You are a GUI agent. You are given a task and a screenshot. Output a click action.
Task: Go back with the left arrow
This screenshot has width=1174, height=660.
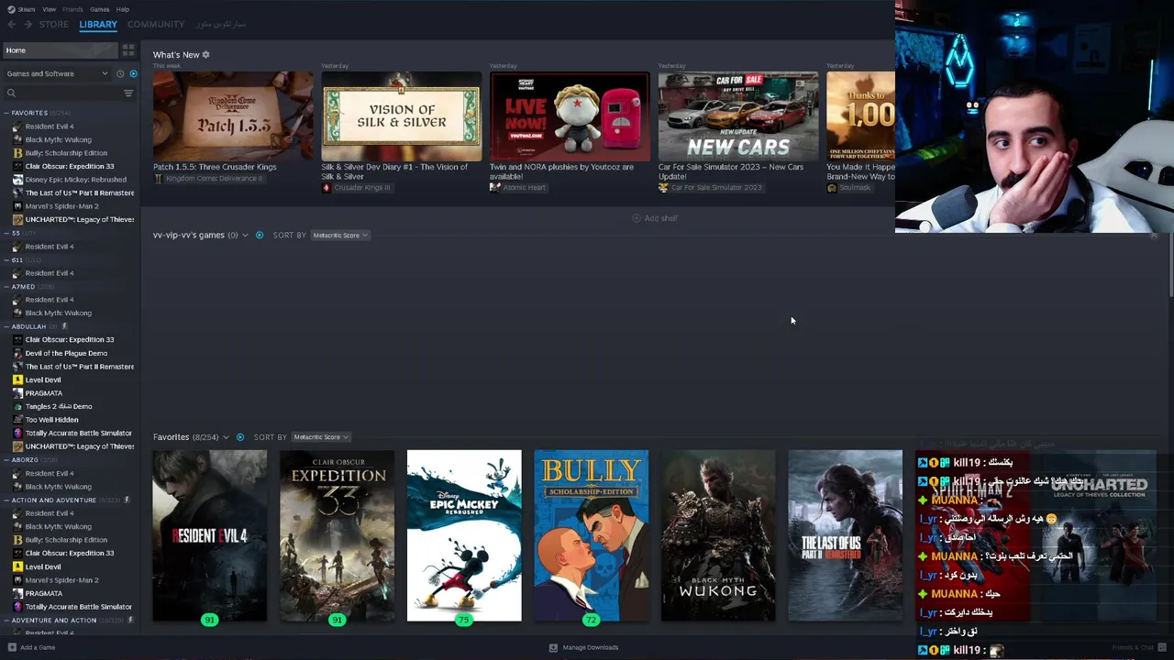click(11, 25)
